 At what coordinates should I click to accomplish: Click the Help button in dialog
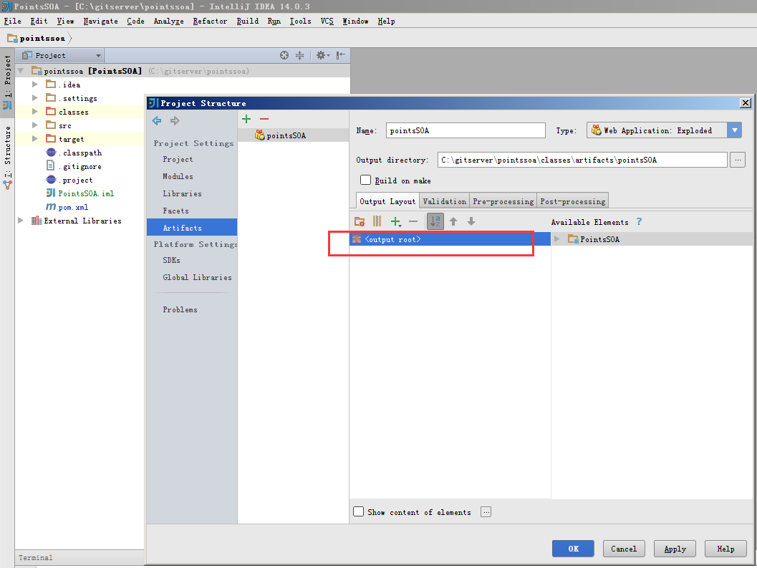tap(725, 549)
